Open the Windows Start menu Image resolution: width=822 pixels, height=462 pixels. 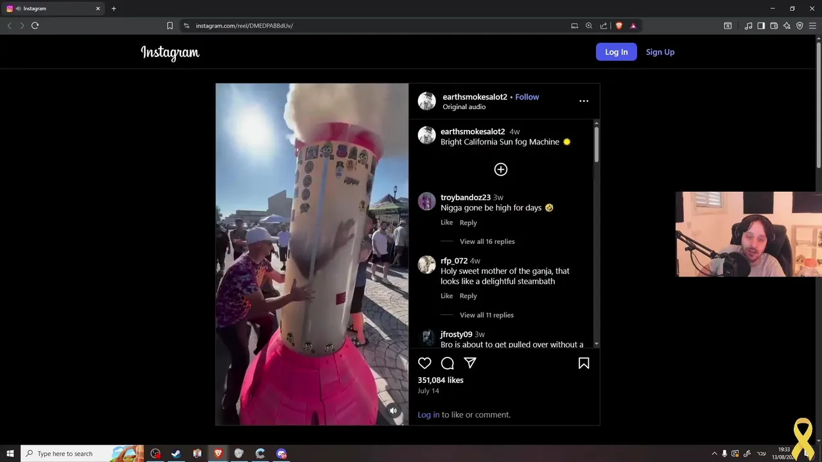tap(10, 454)
